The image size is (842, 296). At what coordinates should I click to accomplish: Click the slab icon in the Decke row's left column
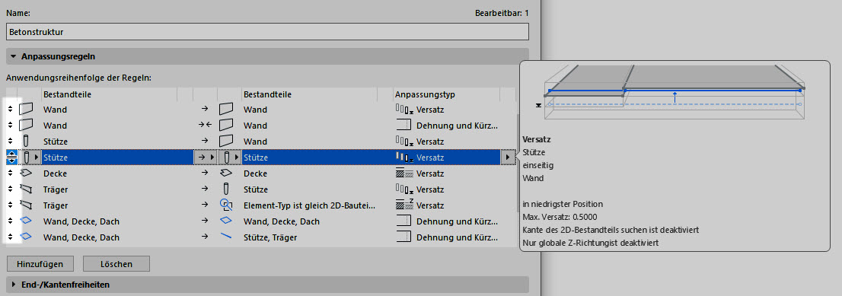[26, 173]
